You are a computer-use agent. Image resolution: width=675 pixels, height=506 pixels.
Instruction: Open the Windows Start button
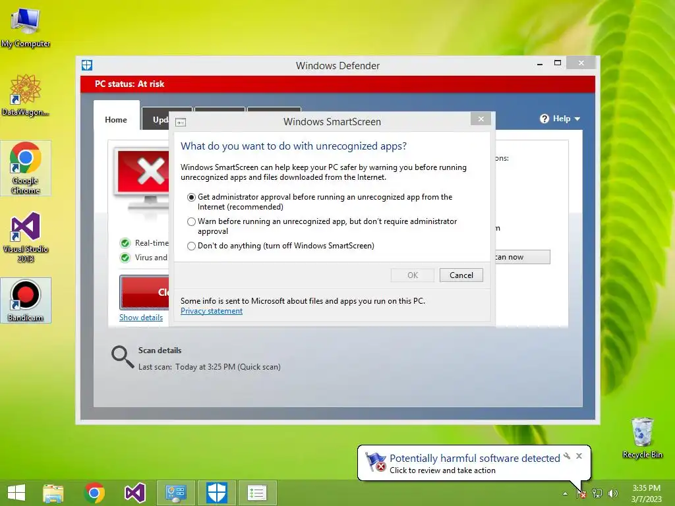coord(16,493)
